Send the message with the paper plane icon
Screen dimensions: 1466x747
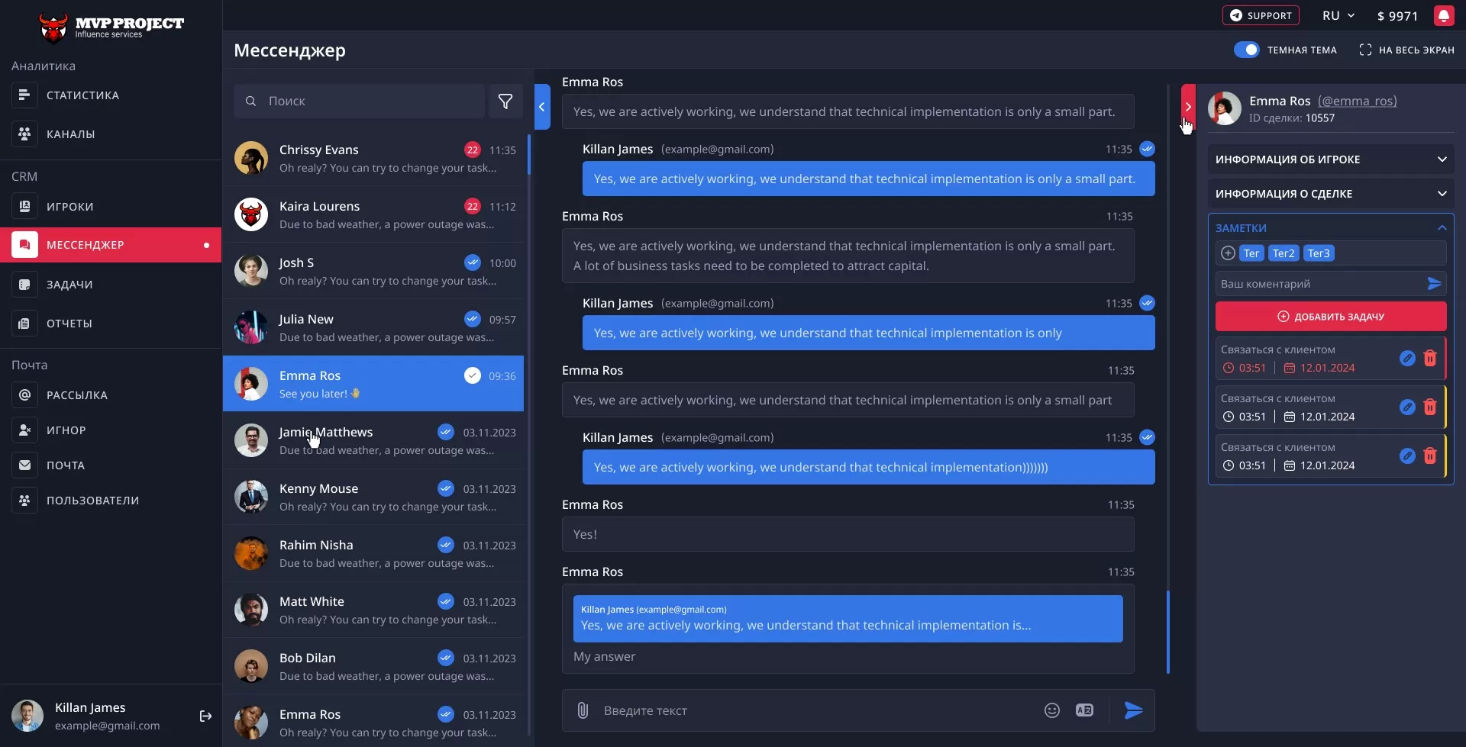coord(1133,710)
